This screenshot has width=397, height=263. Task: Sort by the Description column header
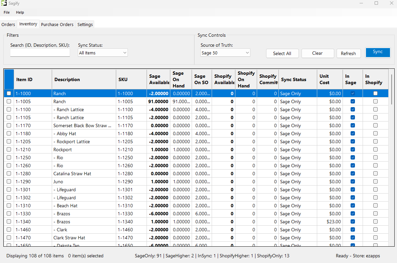point(84,79)
